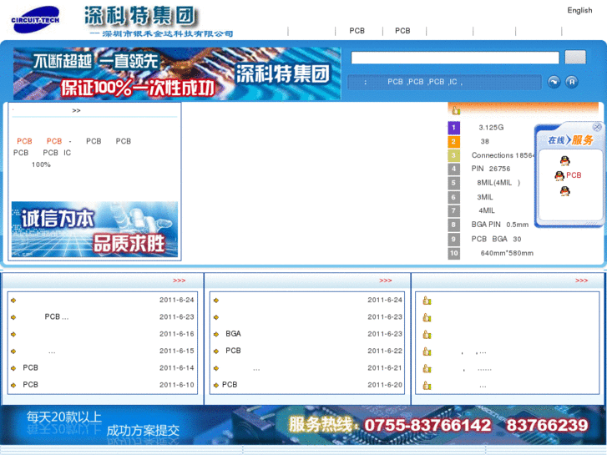The height and width of the screenshot is (455, 607).
Task: Click the '3.125G' ranking entry
Action: point(491,128)
